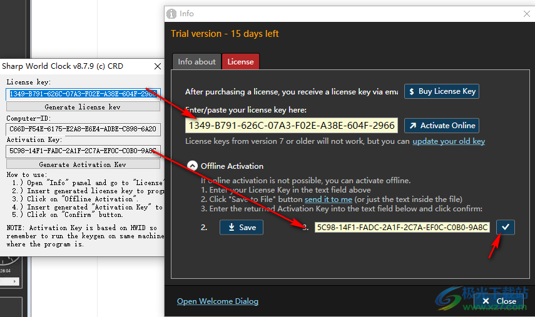Close the Sharp World Clock keygen window
This screenshot has height=317, width=535.
tap(157, 66)
